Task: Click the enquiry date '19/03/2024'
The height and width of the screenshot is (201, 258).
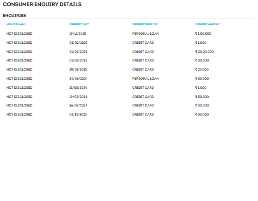Action: point(78,97)
